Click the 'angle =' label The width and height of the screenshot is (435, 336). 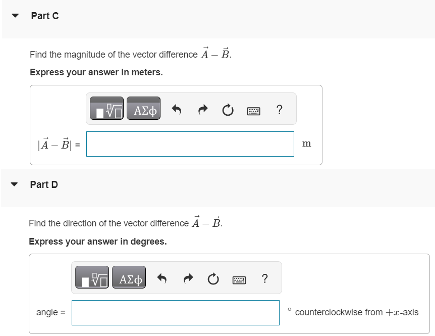[51, 312]
